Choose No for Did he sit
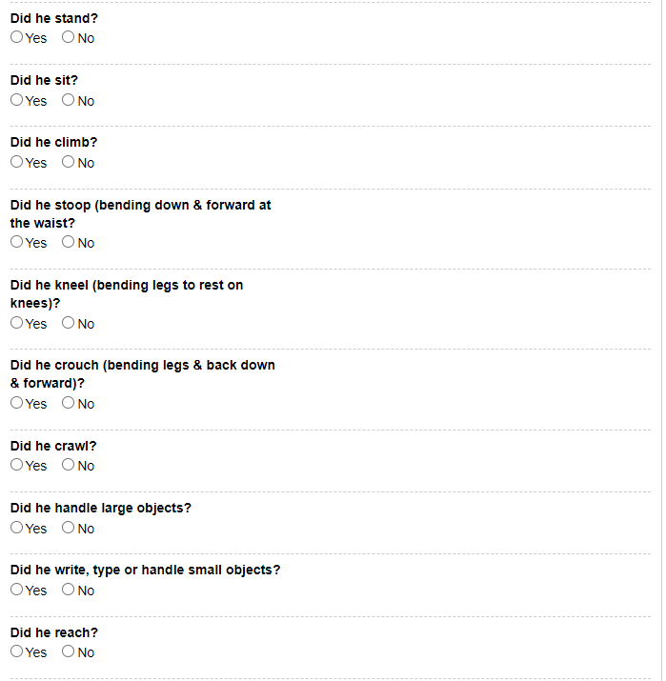 69,100
